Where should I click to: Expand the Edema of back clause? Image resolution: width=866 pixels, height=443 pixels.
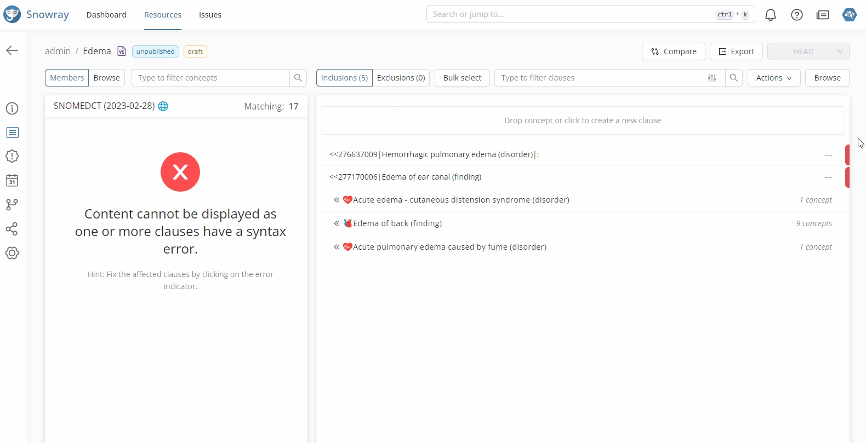[x=337, y=223]
